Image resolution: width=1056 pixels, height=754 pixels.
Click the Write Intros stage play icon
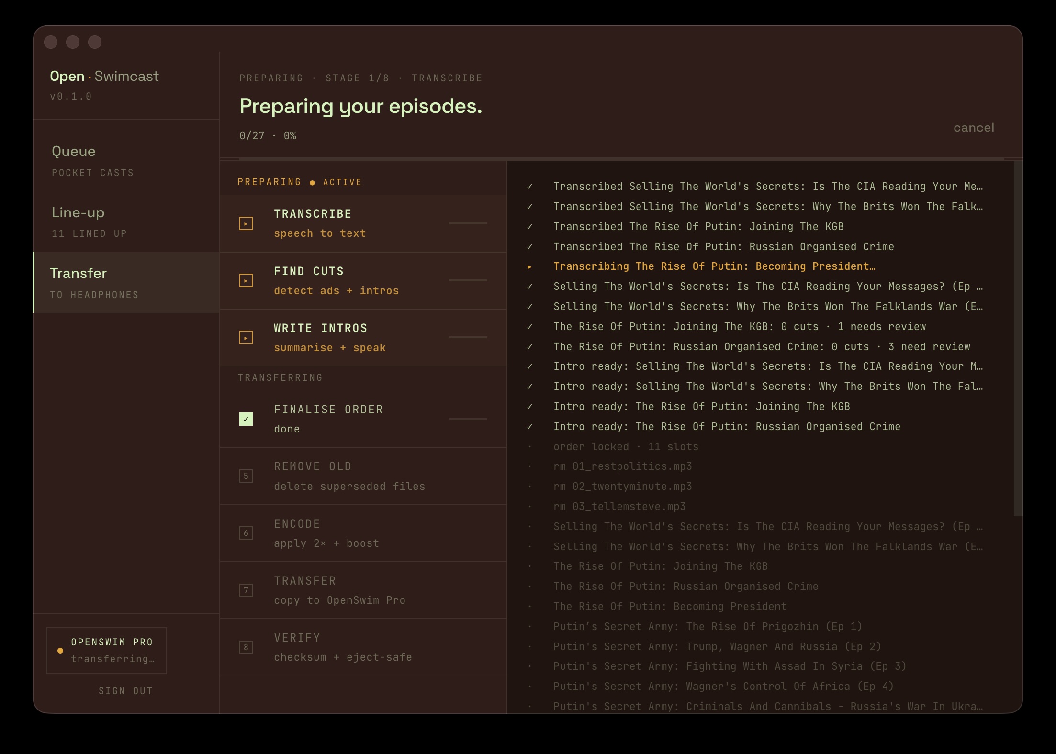click(246, 338)
